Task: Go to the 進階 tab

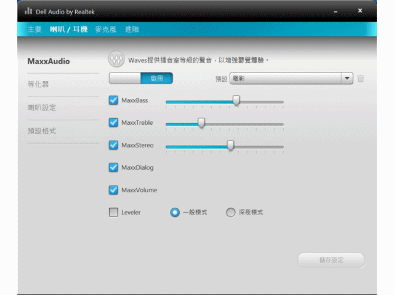Action: point(132,29)
